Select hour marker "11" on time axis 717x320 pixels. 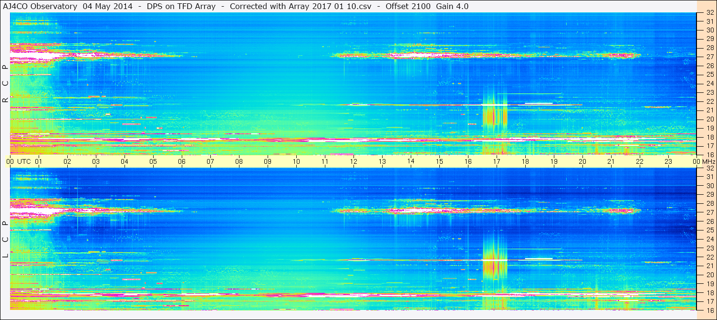tap(325, 161)
